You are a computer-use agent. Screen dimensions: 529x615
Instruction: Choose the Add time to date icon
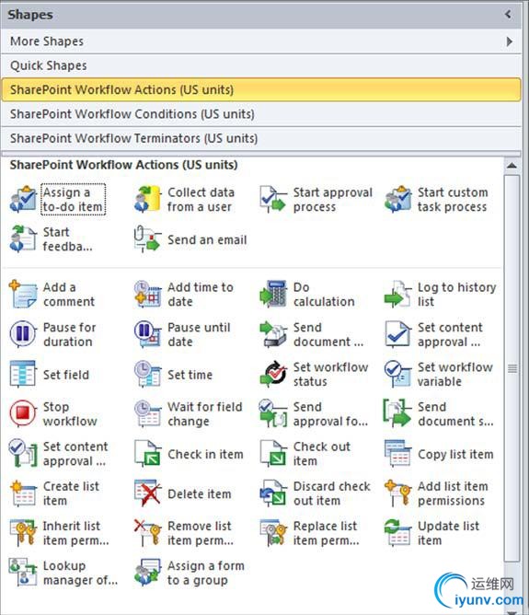[x=147, y=294]
